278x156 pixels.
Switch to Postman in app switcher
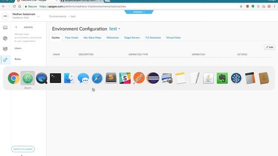point(139,78)
